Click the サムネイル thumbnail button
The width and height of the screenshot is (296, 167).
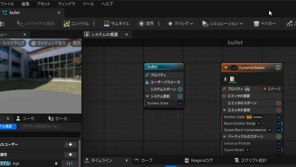coord(117,24)
